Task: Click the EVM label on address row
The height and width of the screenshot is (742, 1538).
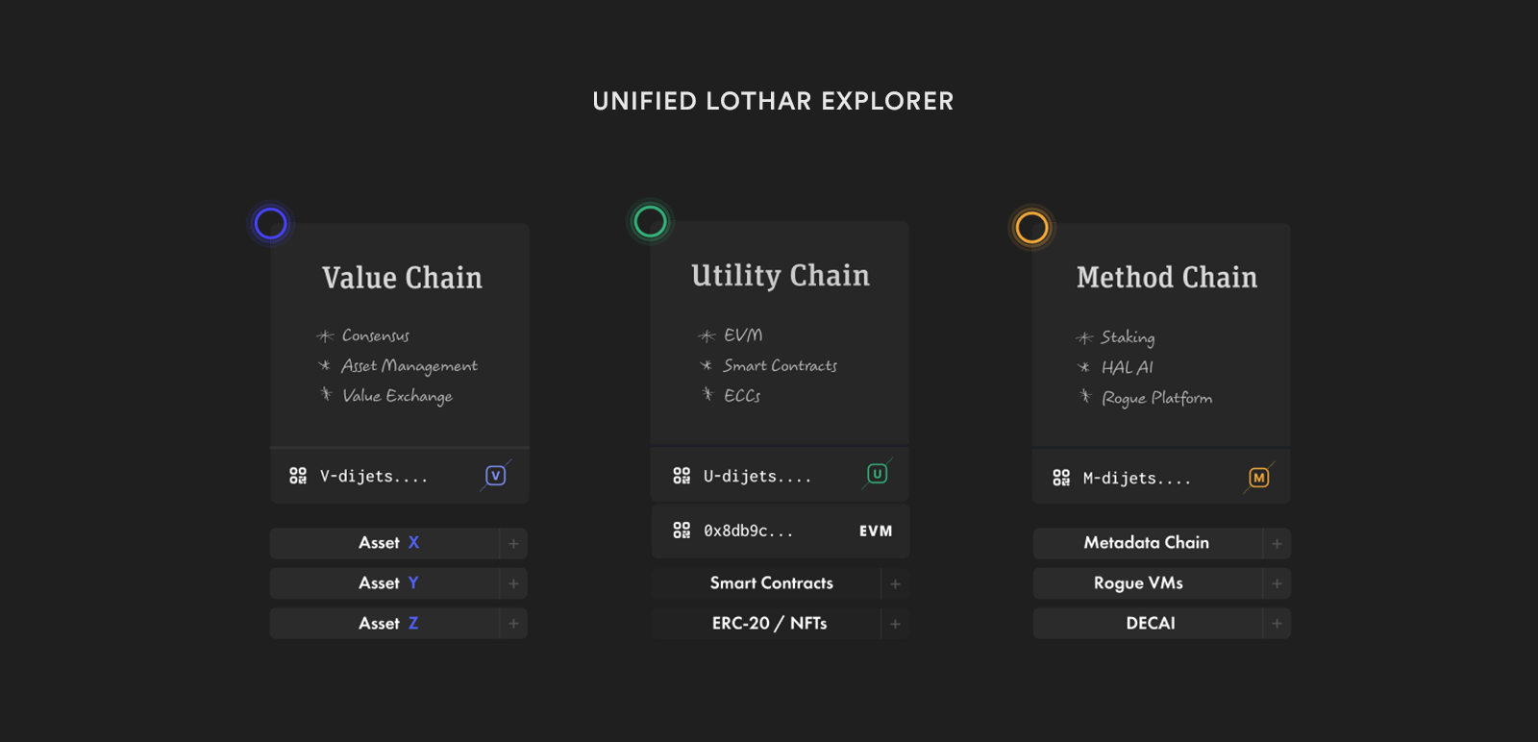Action: click(x=876, y=531)
